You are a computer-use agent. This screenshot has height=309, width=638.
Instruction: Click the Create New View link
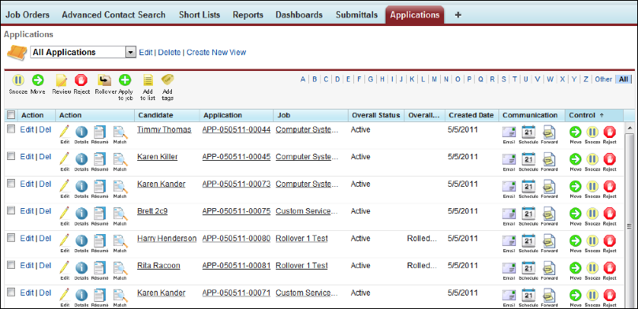pyautogui.click(x=216, y=53)
